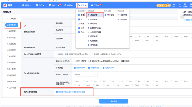Expand the 工具 dropdown in top navigation

click(95, 5)
